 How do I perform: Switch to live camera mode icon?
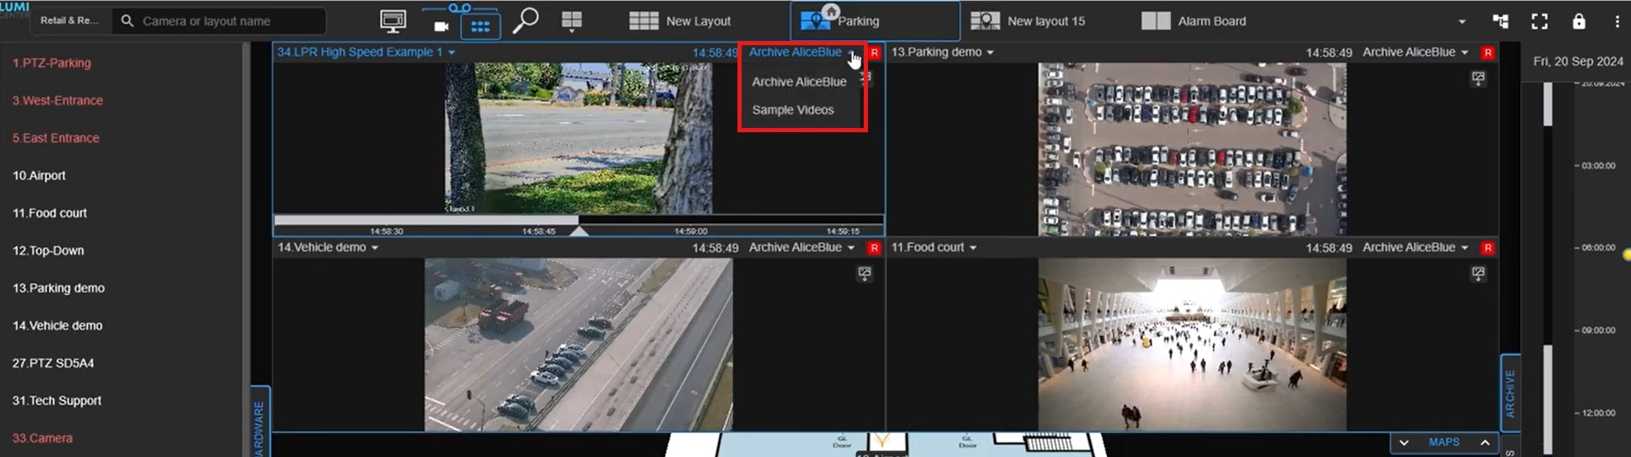(441, 26)
